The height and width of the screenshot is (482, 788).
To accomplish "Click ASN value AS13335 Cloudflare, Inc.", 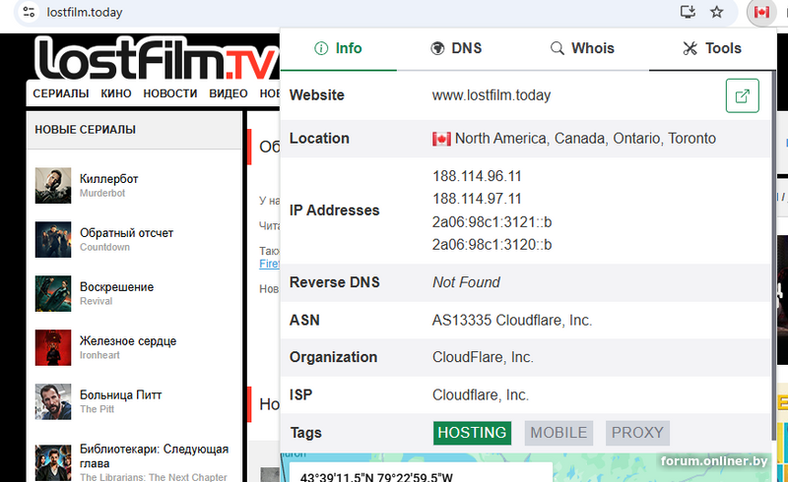I will (512, 321).
